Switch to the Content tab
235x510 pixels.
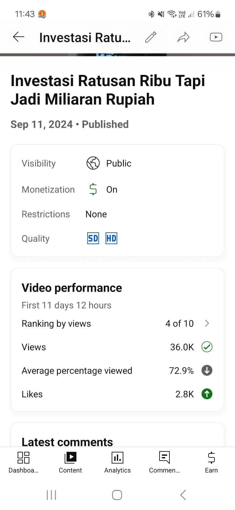pos(70,462)
